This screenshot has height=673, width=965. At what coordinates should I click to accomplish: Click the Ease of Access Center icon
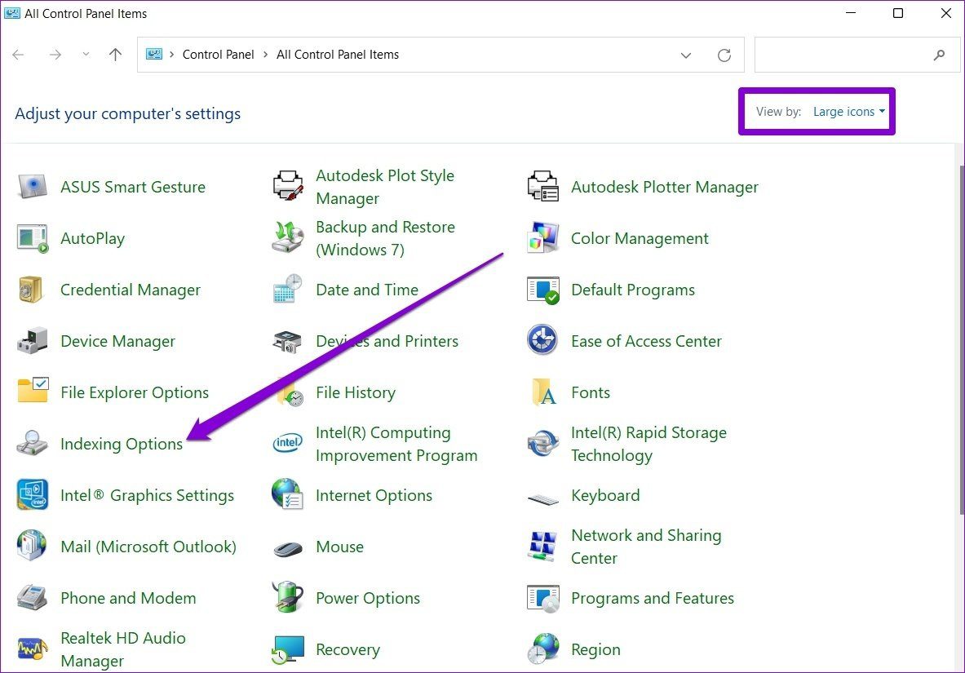coord(542,340)
